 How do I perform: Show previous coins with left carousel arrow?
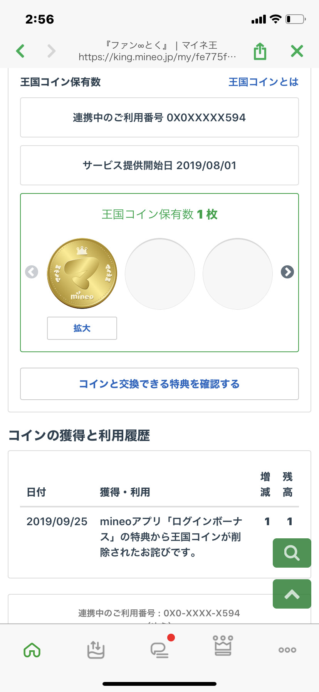[x=32, y=272]
